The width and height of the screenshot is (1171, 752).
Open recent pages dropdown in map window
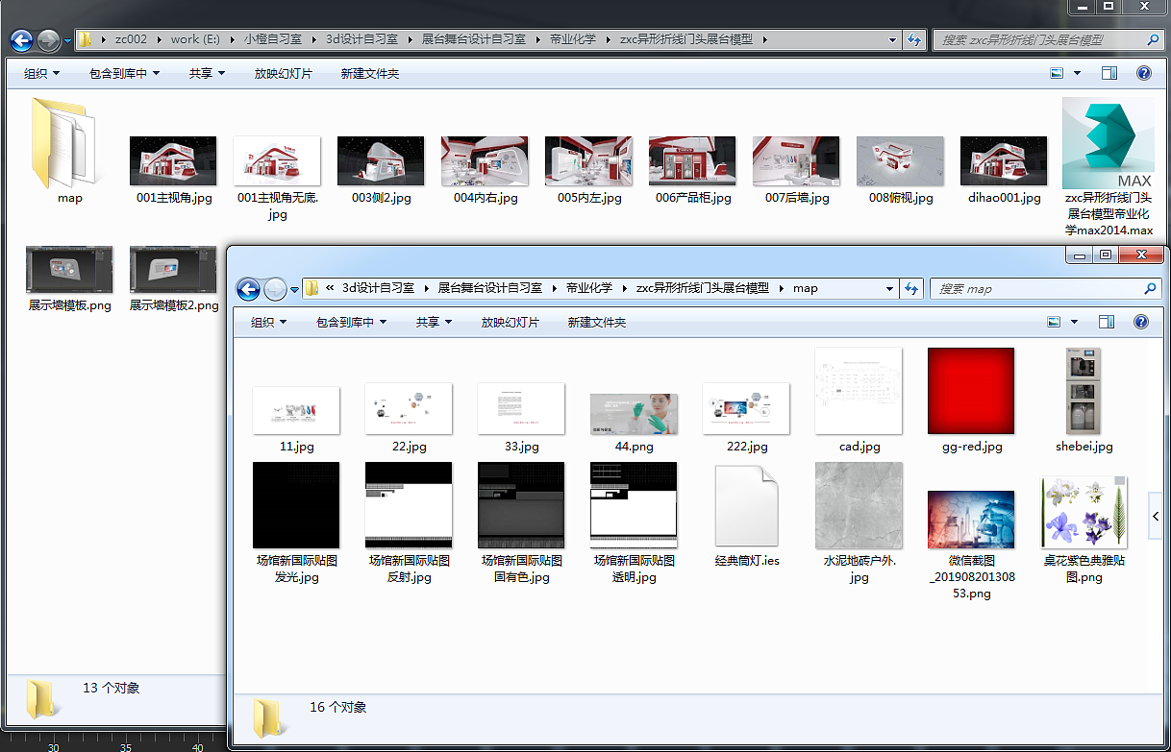coord(294,289)
